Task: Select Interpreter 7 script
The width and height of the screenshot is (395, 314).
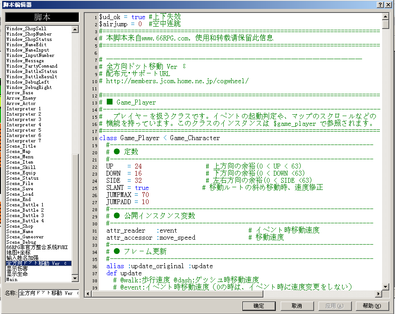Action: pos(24,141)
